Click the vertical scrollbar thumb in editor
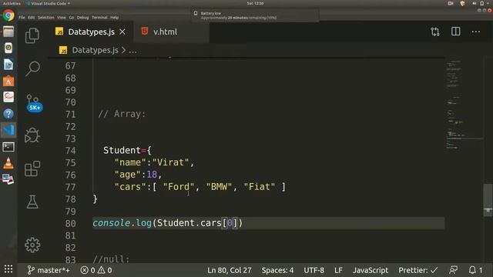 click(x=488, y=200)
